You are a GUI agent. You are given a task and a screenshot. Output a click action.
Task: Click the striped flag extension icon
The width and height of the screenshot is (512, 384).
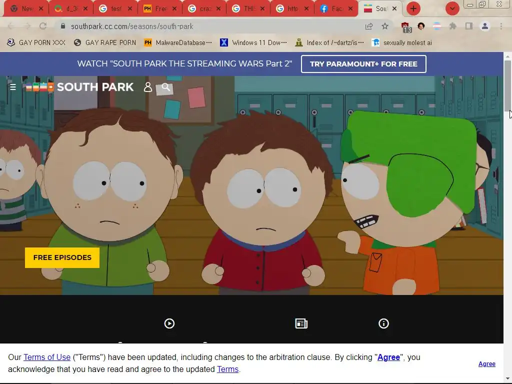437,26
